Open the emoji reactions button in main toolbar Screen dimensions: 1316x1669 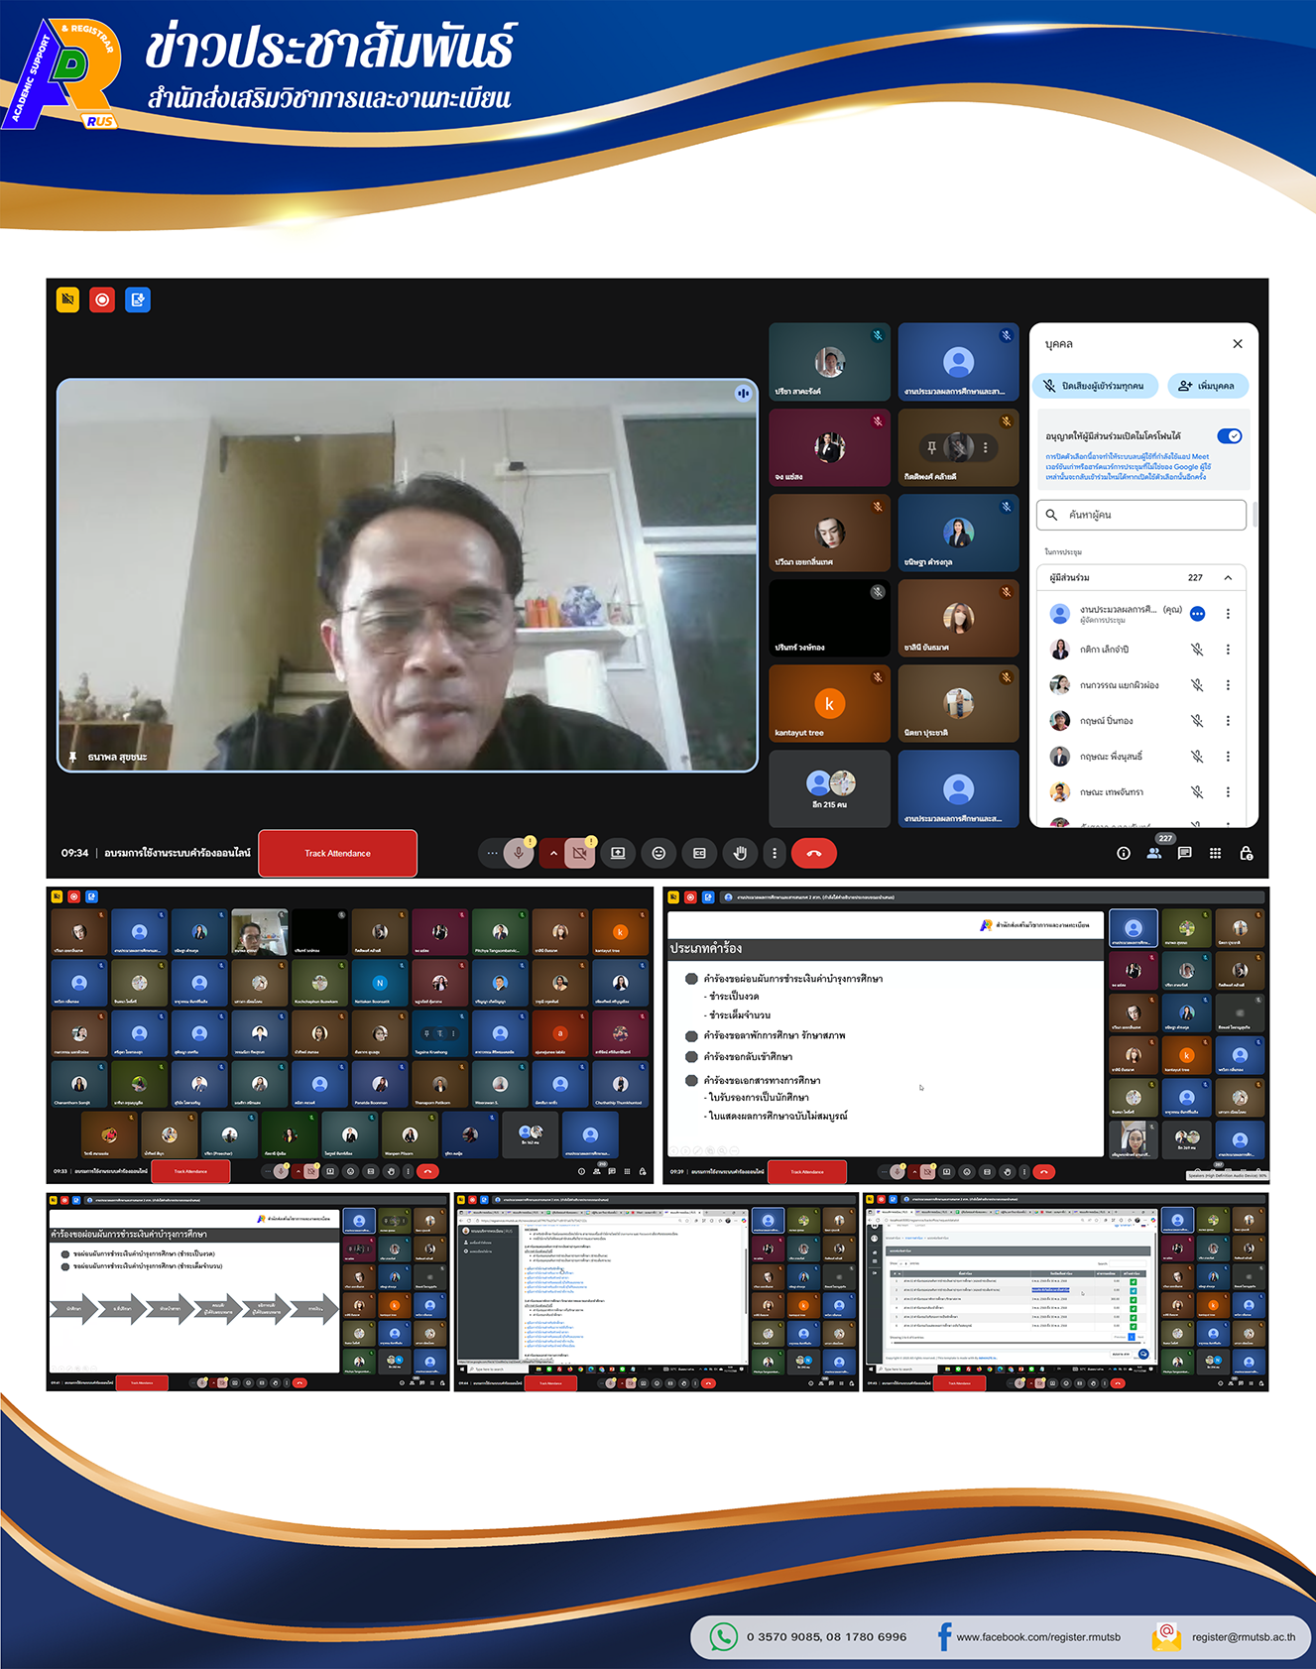[x=658, y=853]
